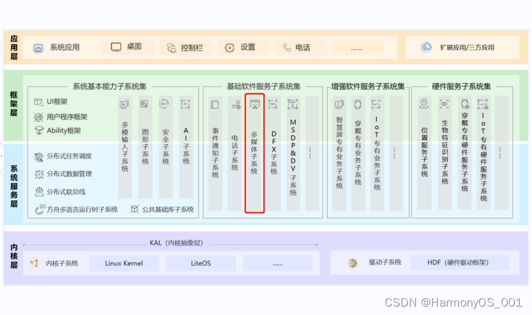Select the Linux Kernel box

[x=124, y=263]
